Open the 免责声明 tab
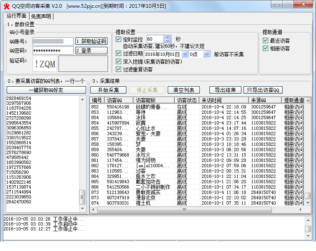Image resolution: width=316 pixels, height=251 pixels. [41, 16]
